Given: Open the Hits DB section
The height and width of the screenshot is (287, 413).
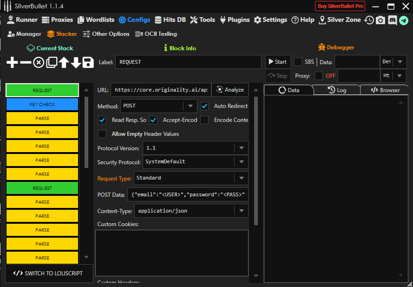Looking at the screenshot, I should [170, 20].
